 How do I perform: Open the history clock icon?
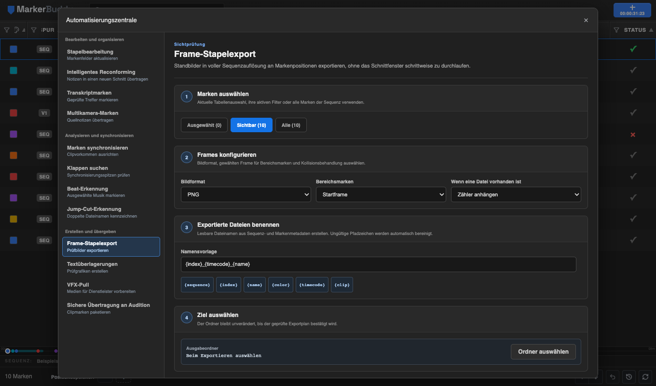click(x=629, y=377)
